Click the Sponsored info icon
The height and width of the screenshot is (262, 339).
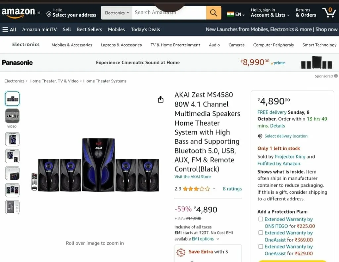tap(336, 76)
